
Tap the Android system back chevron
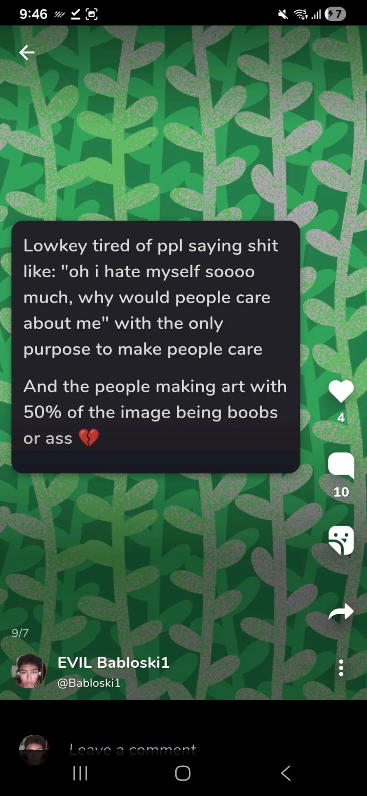pyautogui.click(x=286, y=773)
